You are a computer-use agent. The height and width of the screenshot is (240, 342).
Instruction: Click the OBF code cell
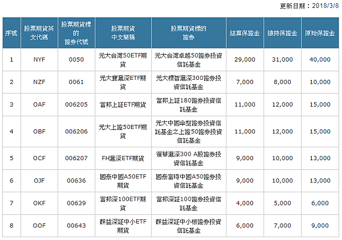tap(39, 132)
